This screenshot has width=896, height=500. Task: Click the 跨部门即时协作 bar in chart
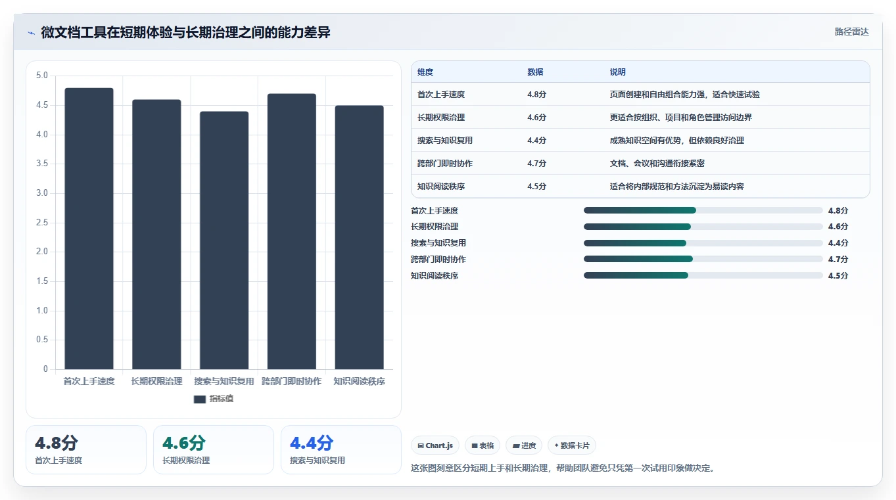[292, 231]
